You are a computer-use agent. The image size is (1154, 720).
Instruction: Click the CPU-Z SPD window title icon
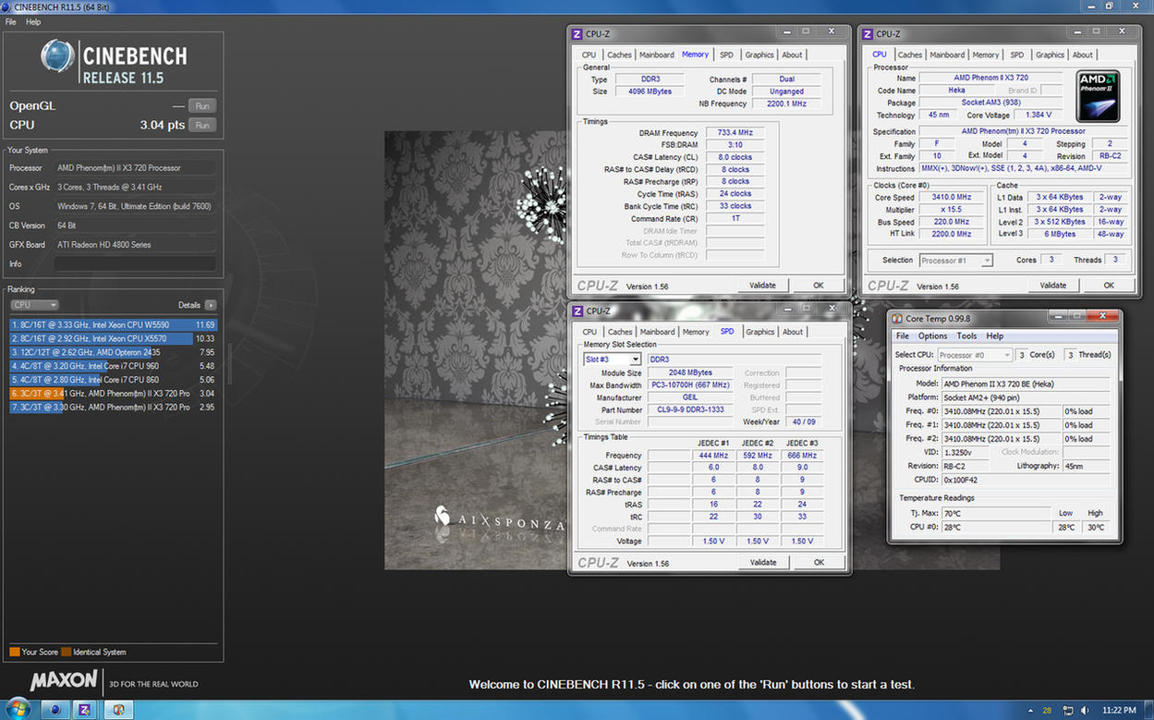(x=577, y=311)
